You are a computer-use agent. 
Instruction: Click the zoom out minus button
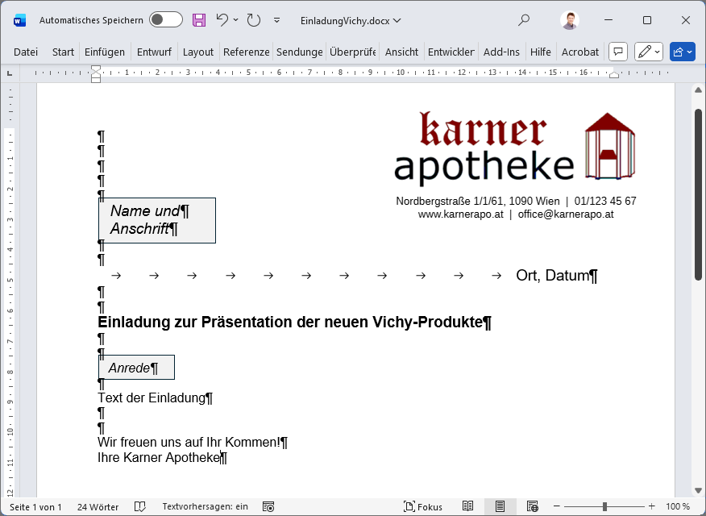[557, 506]
